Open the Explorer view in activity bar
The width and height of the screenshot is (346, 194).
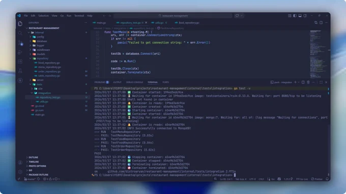coord(20,23)
